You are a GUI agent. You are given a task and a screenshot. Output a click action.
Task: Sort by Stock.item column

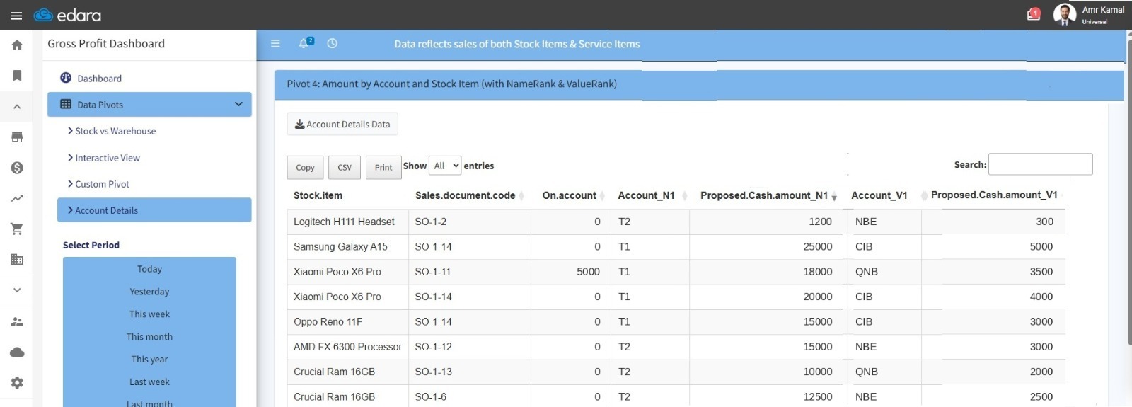(x=318, y=195)
